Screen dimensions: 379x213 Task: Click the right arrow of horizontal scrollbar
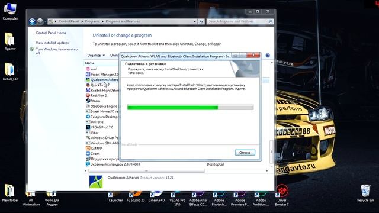pyautogui.click(x=267, y=171)
